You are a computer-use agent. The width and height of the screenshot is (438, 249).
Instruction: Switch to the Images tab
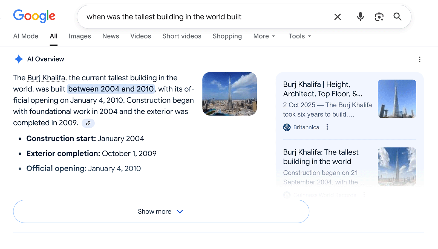(x=80, y=36)
